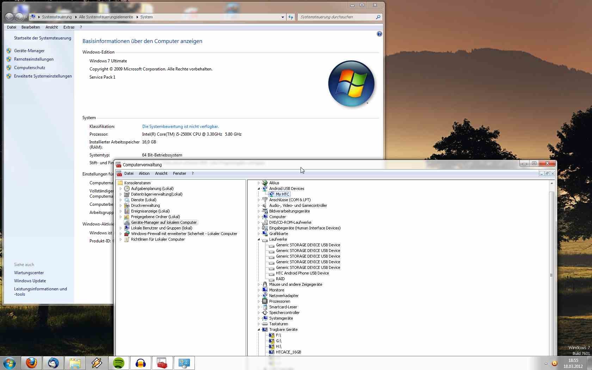This screenshot has height=370, width=592.
Task: Select Geräte-Manager auf lokalem Computer
Action: tap(164, 222)
